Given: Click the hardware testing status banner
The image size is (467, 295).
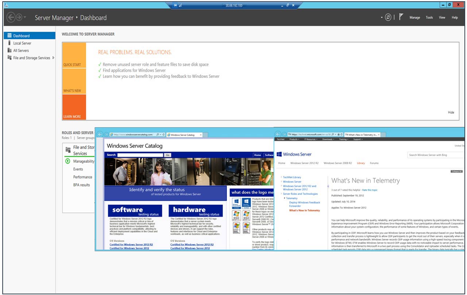Looking at the screenshot, I should pos(196,211).
